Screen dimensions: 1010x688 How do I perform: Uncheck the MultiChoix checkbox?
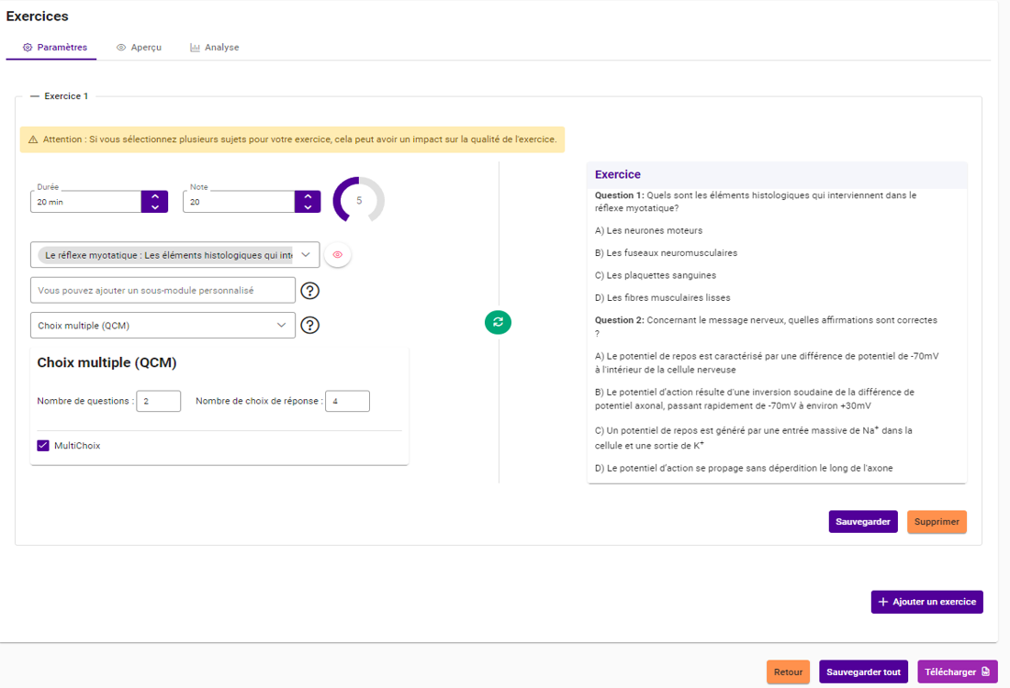[x=43, y=446]
